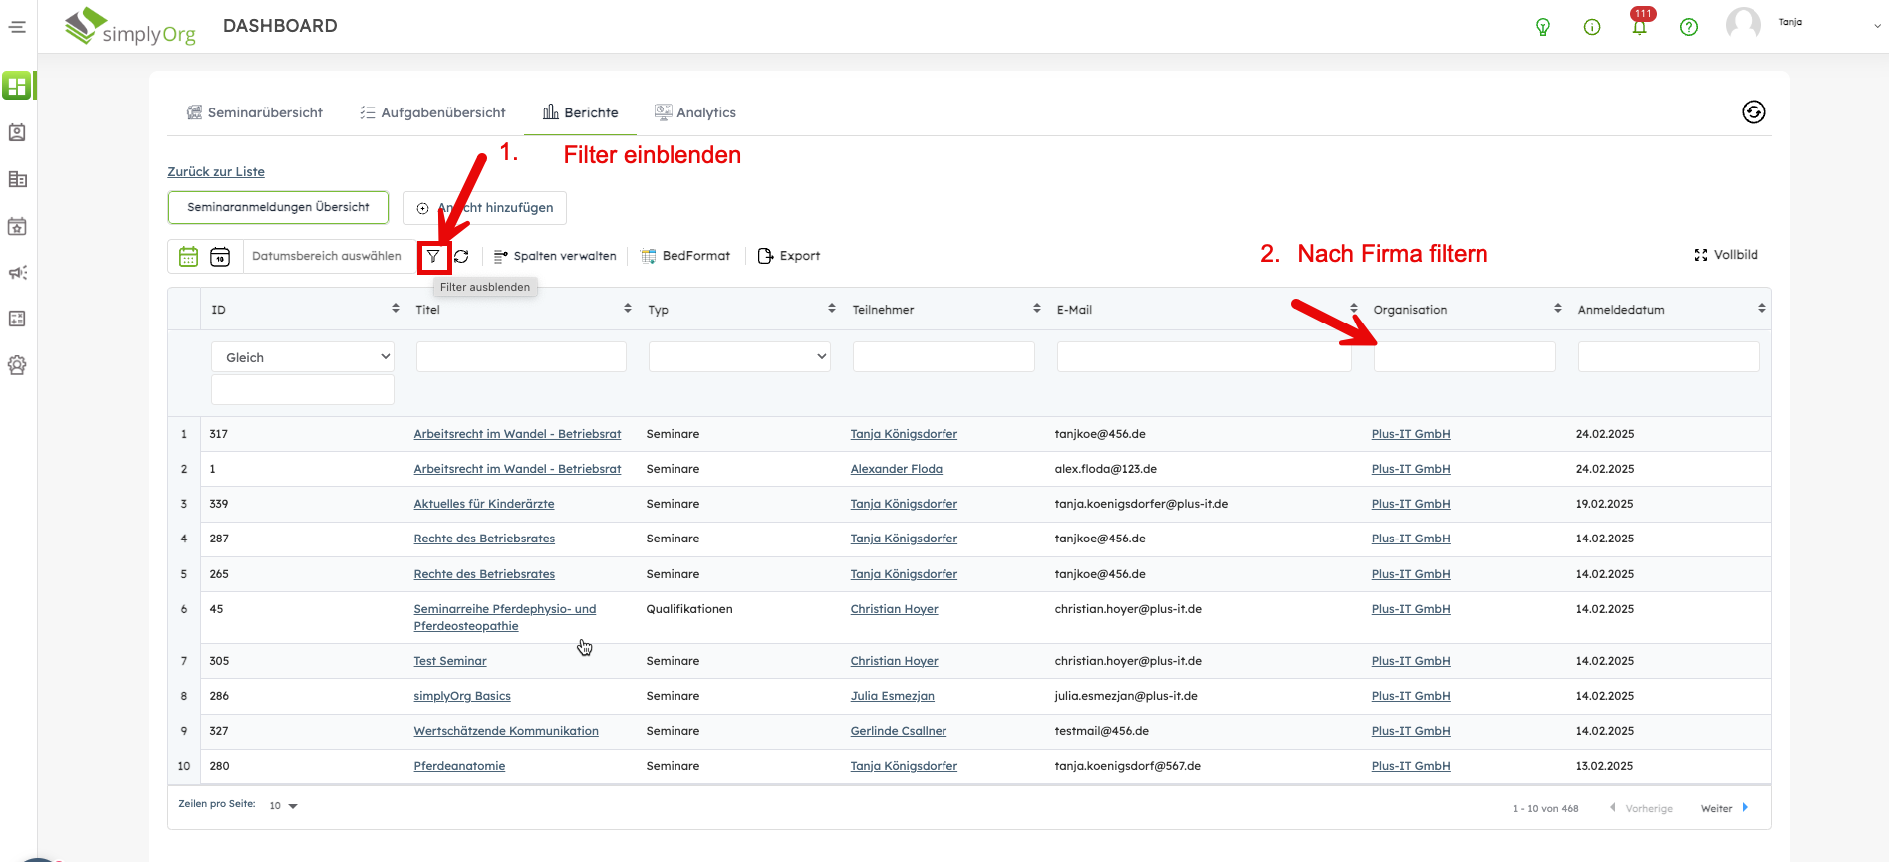Switch to the Analytics tab
The width and height of the screenshot is (1889, 862).
695,112
